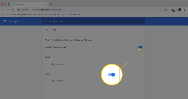The height and width of the screenshot is (99, 188).
Task: Click the Flash page heading
Action: 53,30
